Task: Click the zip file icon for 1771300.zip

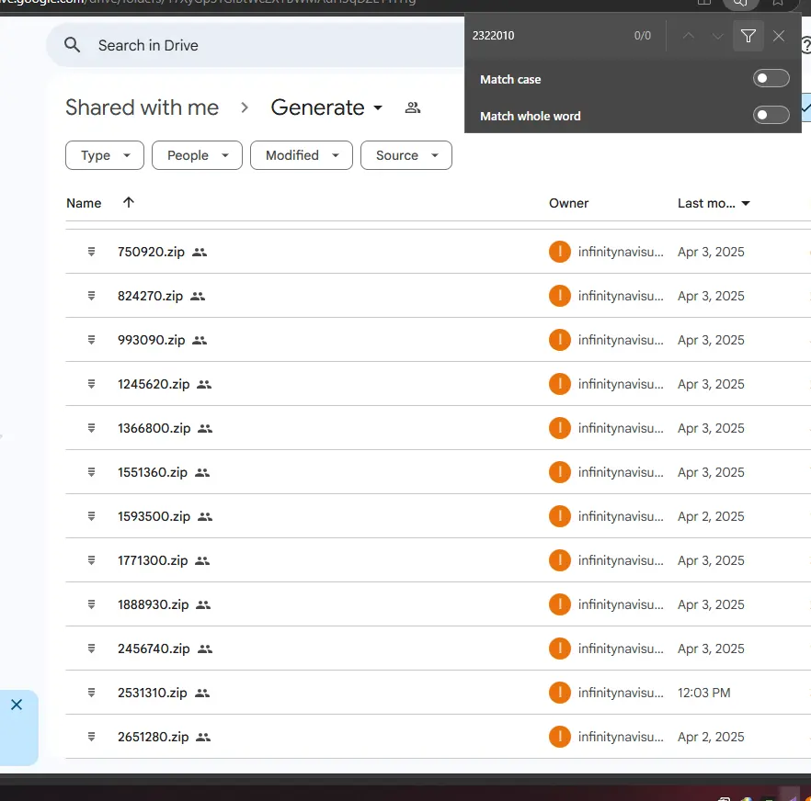Action: click(x=92, y=560)
